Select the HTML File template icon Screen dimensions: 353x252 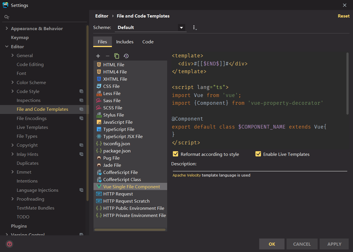pyautogui.click(x=99, y=65)
